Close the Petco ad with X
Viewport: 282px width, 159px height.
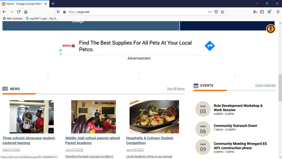[61, 54]
